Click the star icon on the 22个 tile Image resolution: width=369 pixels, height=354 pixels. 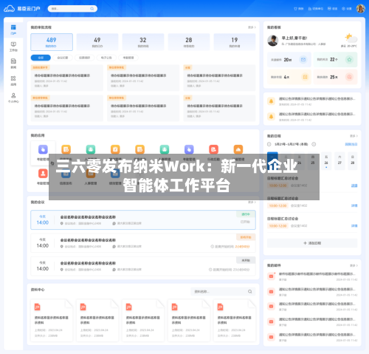pos(349,60)
